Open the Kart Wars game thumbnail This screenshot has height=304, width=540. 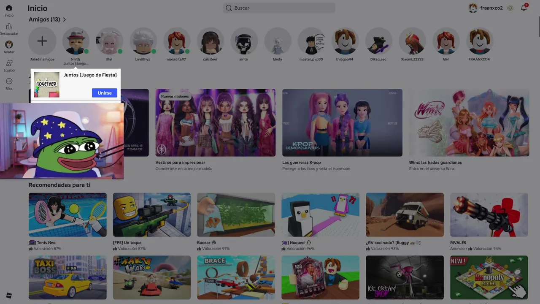(152, 277)
